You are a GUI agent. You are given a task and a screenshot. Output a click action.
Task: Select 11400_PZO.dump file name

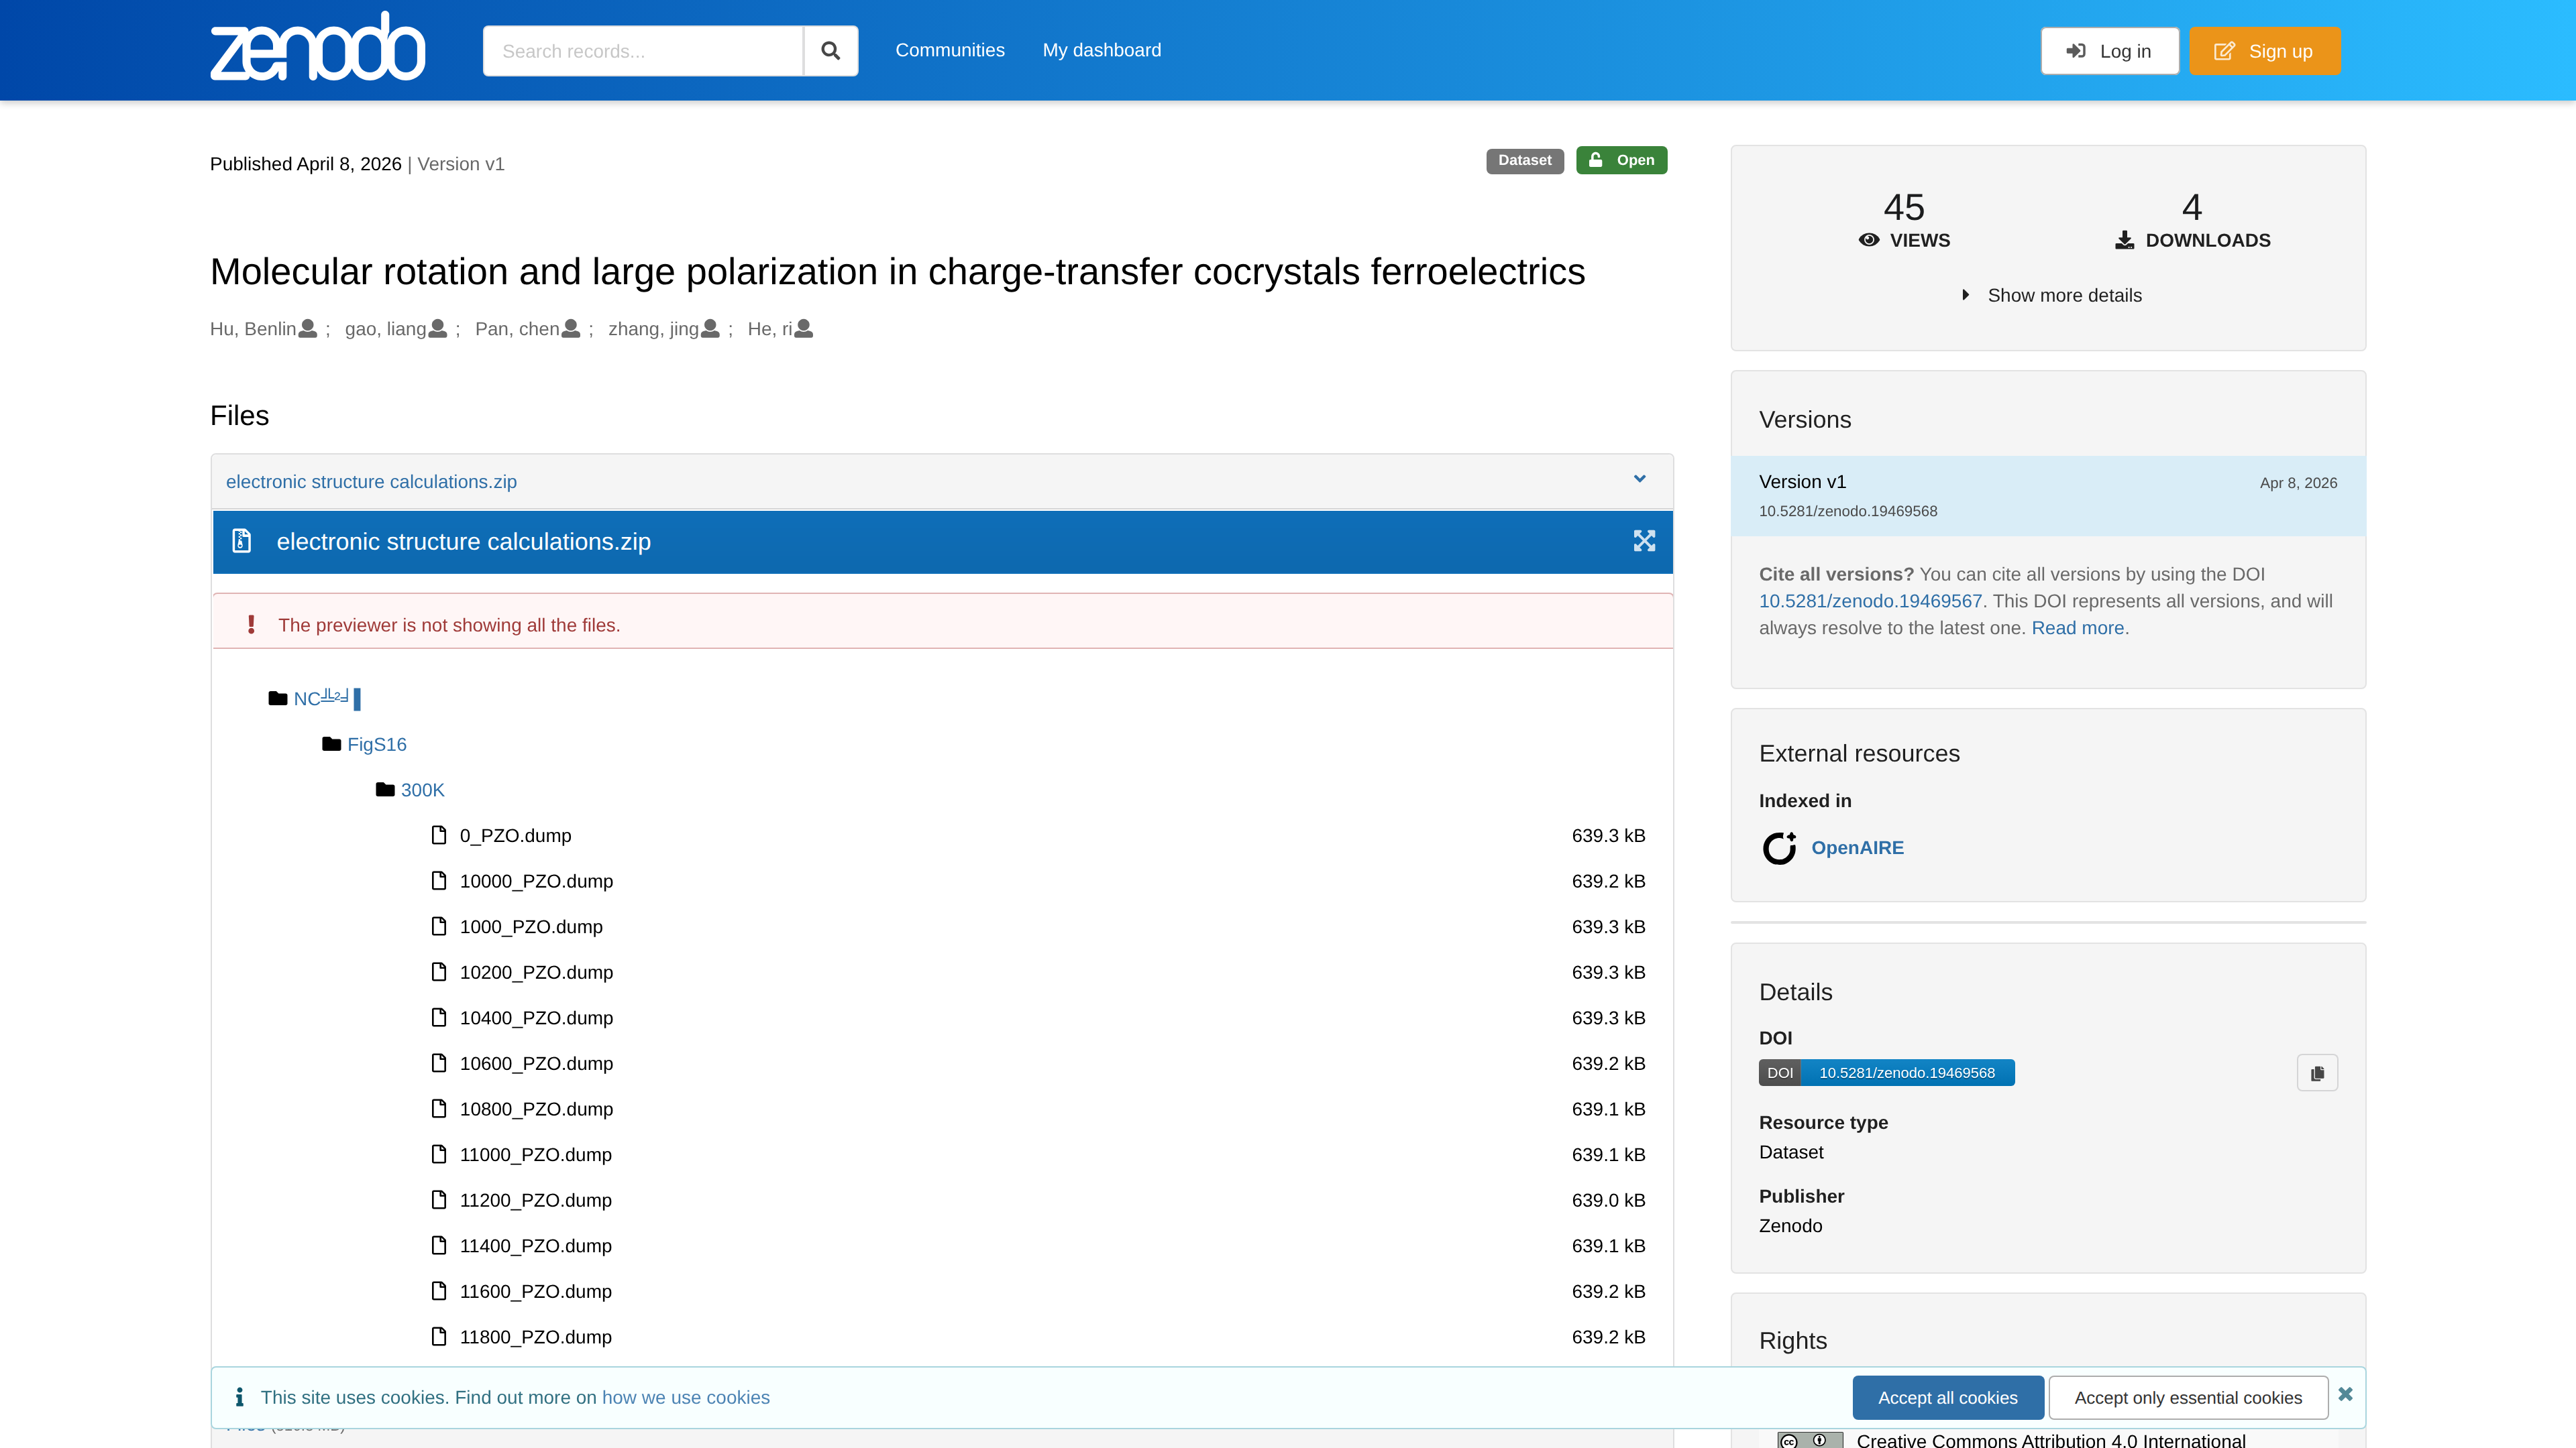535,1245
